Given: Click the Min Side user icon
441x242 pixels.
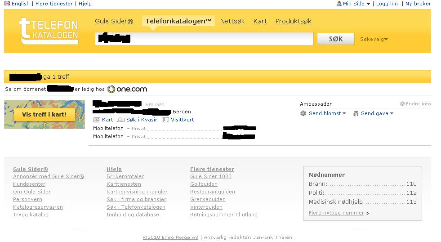Looking at the screenshot, I should (x=339, y=4).
